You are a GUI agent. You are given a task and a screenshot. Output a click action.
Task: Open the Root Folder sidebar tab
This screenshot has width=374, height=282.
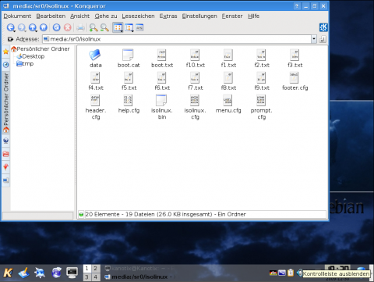coord(5,154)
